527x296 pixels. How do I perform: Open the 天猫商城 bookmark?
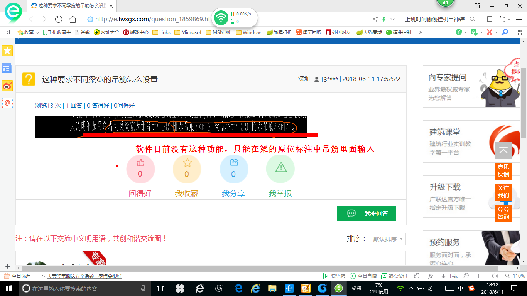pos(369,32)
